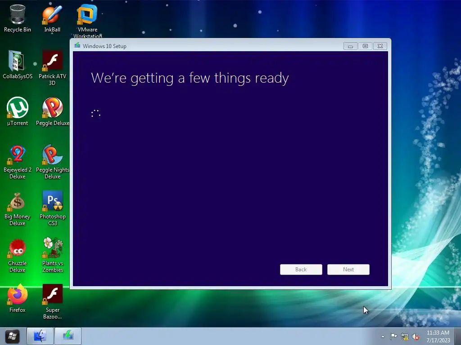The width and height of the screenshot is (461, 345).
Task: Select the VMware Workstation desktop icon
Action: coord(87,21)
